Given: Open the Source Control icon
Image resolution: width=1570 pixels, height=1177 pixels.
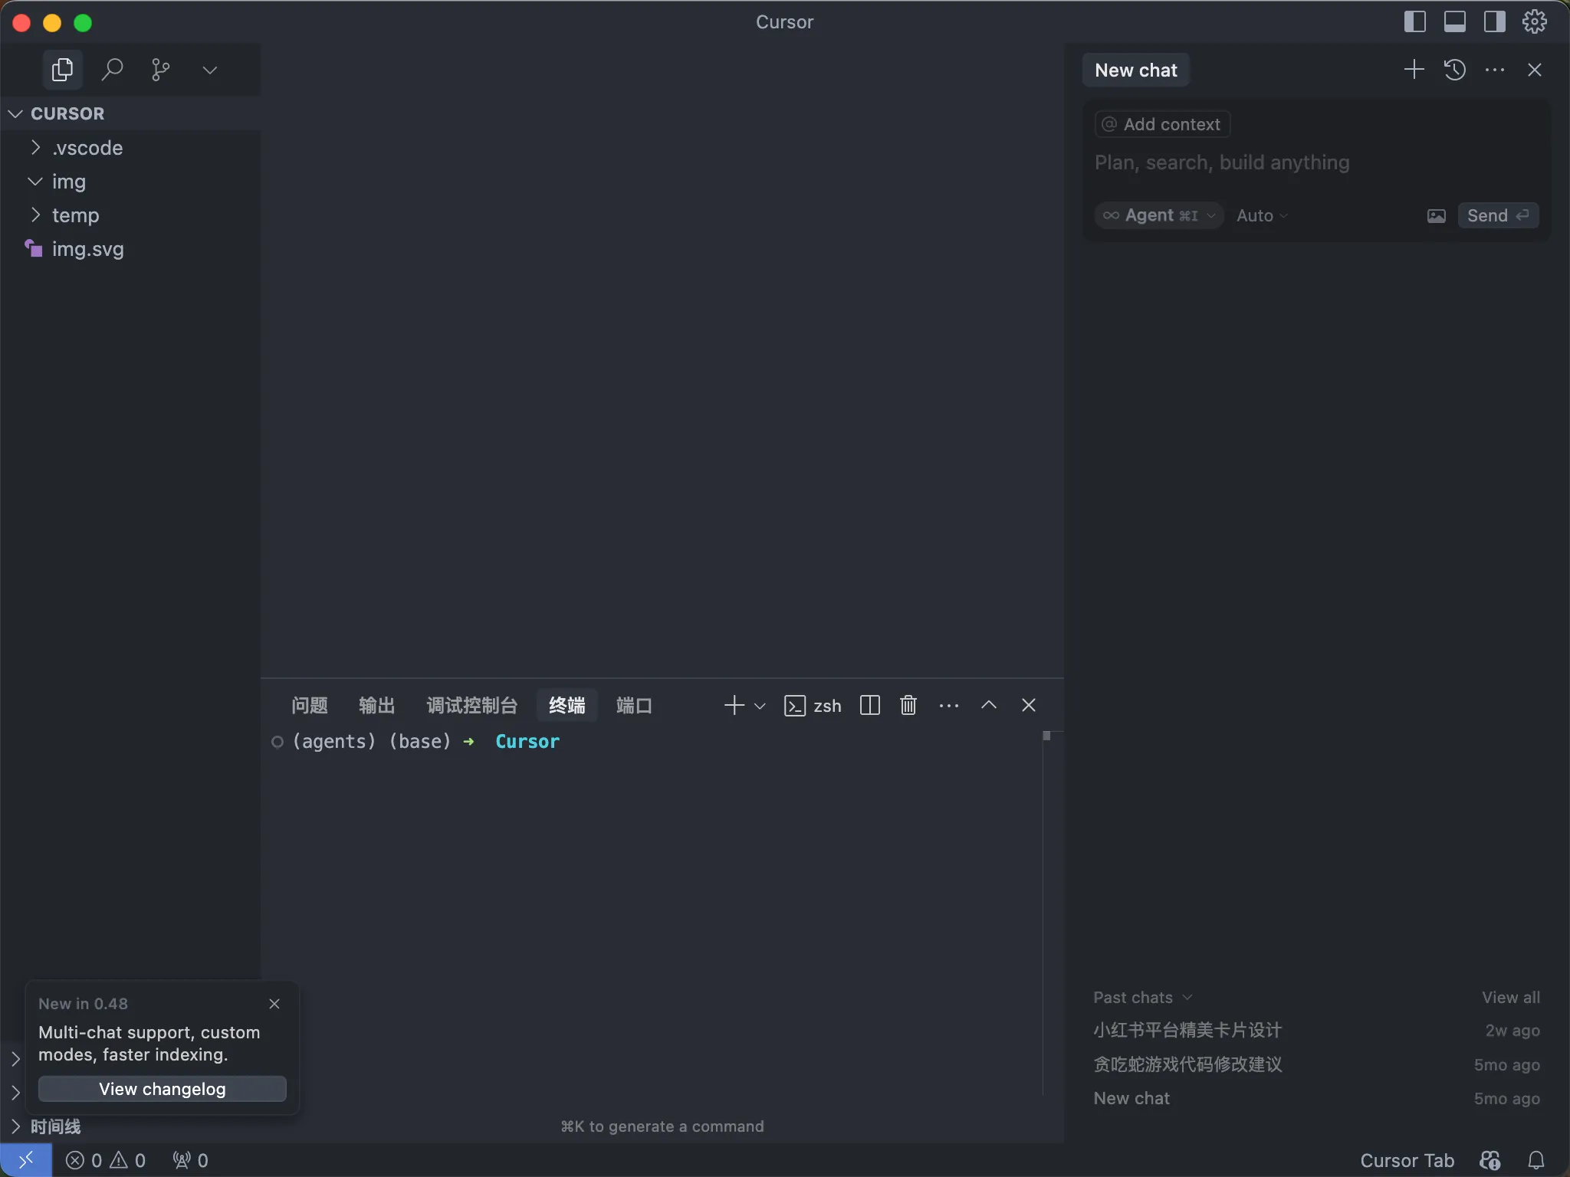Looking at the screenshot, I should tap(160, 70).
